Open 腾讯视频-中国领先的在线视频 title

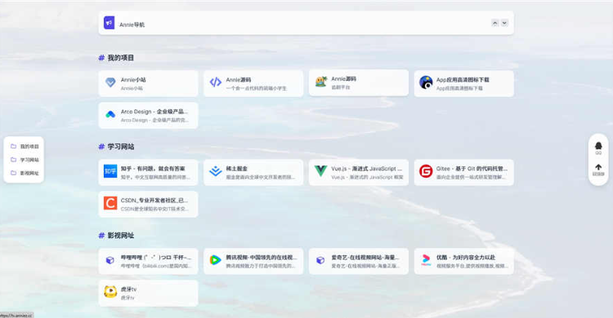[x=262, y=258]
